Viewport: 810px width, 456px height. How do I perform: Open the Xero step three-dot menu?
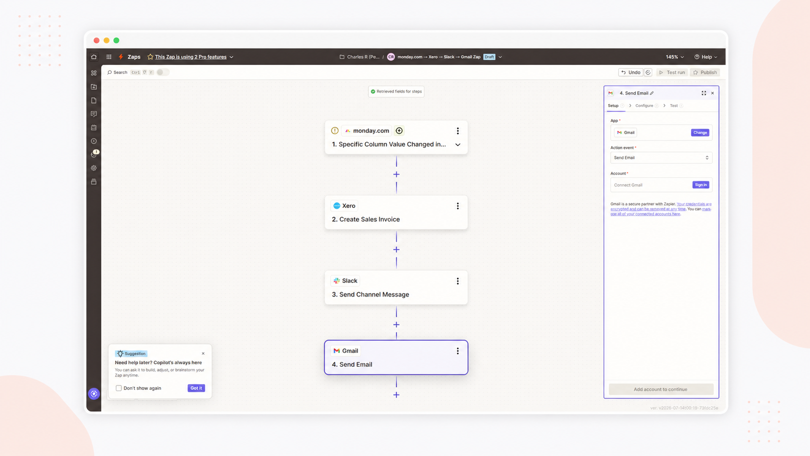click(458, 206)
